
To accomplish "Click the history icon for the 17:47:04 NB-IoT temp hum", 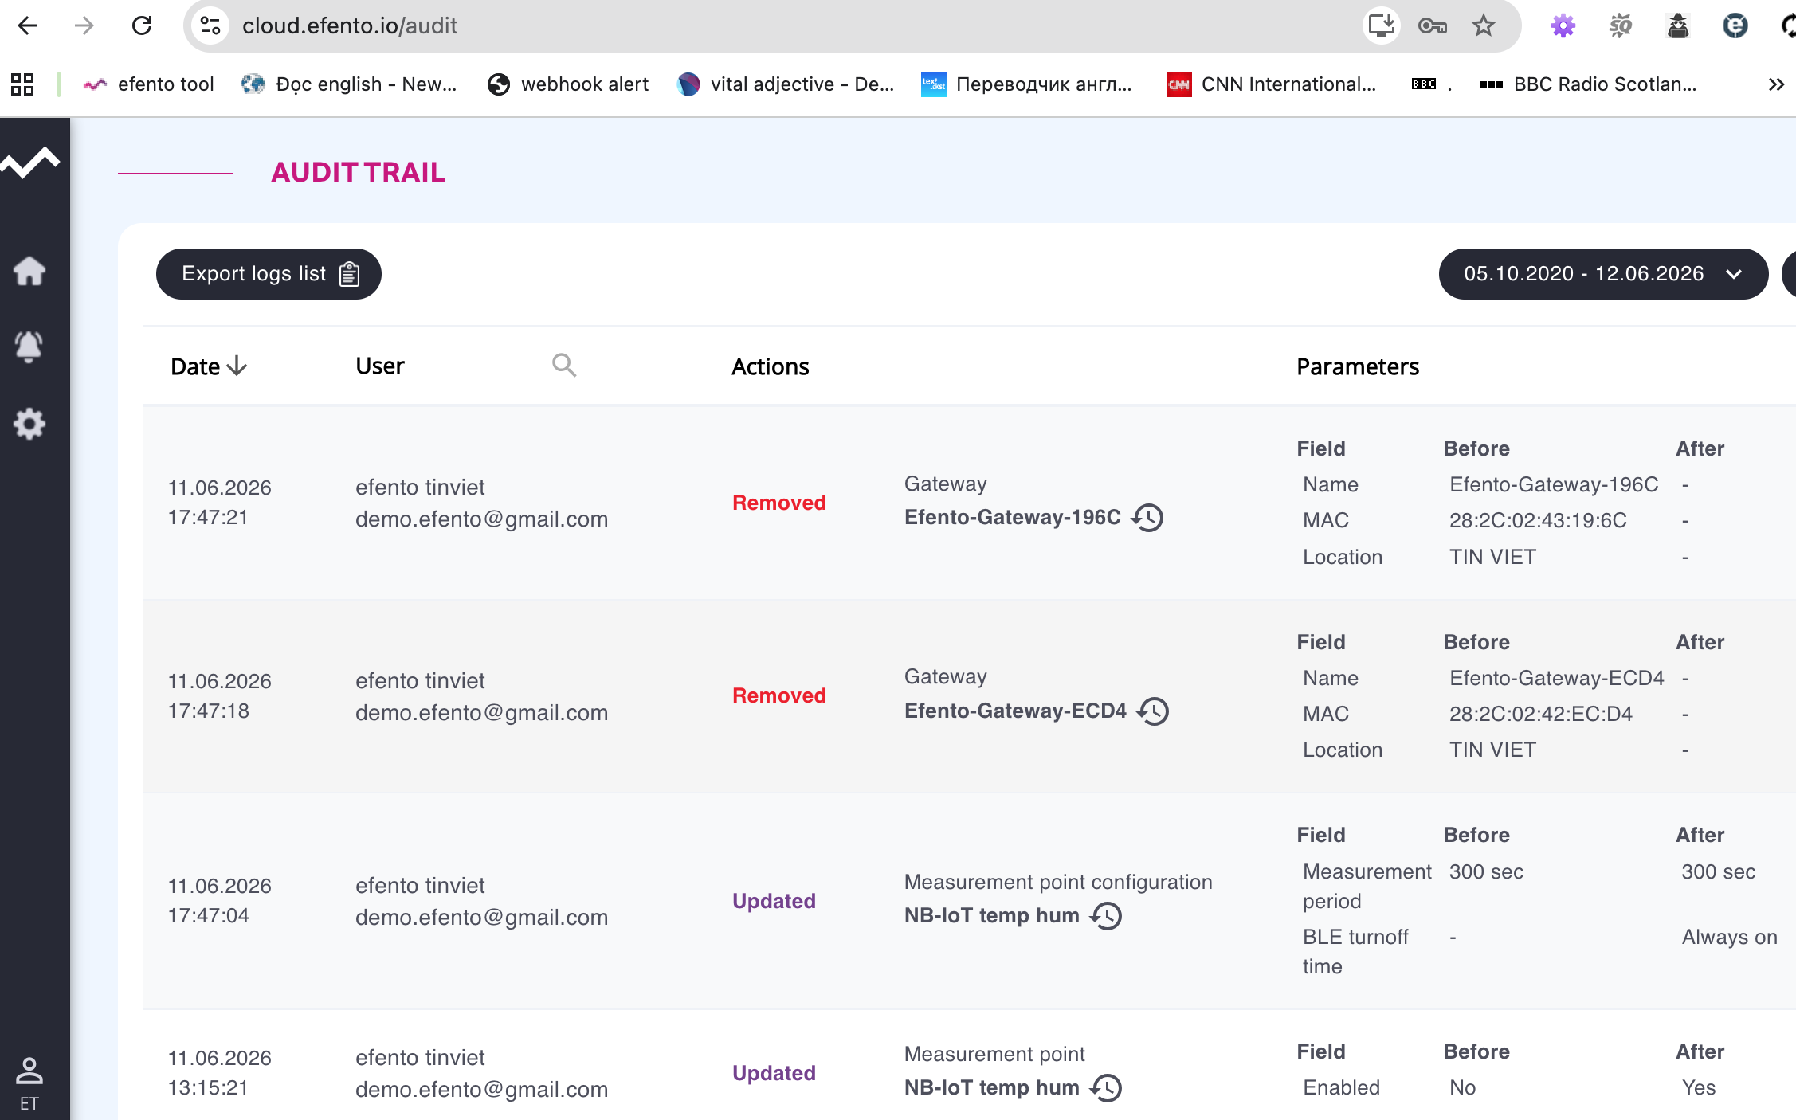I will (1106, 916).
